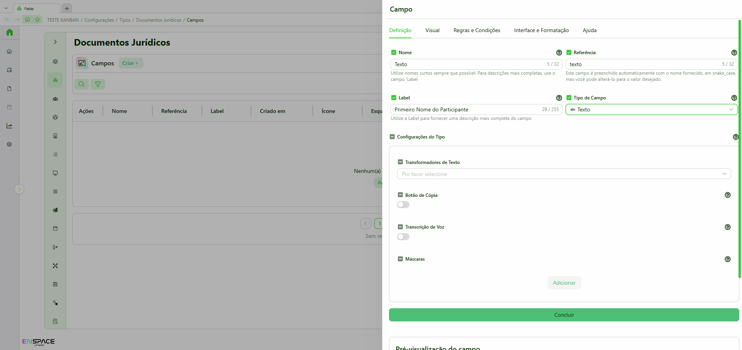Click the filter funnel icon
742x350 pixels.
click(98, 84)
